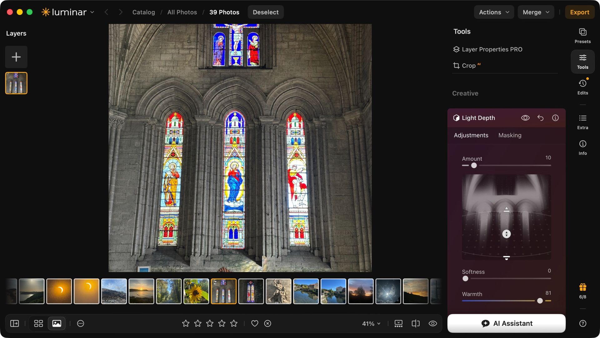This screenshot has width=600, height=338.
Task: Open help question mark icon
Action: point(582,323)
